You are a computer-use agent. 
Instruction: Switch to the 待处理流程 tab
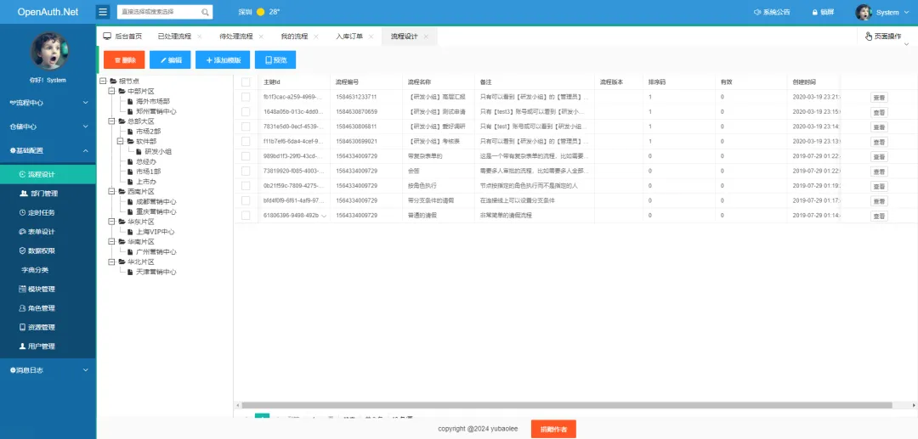(x=235, y=37)
